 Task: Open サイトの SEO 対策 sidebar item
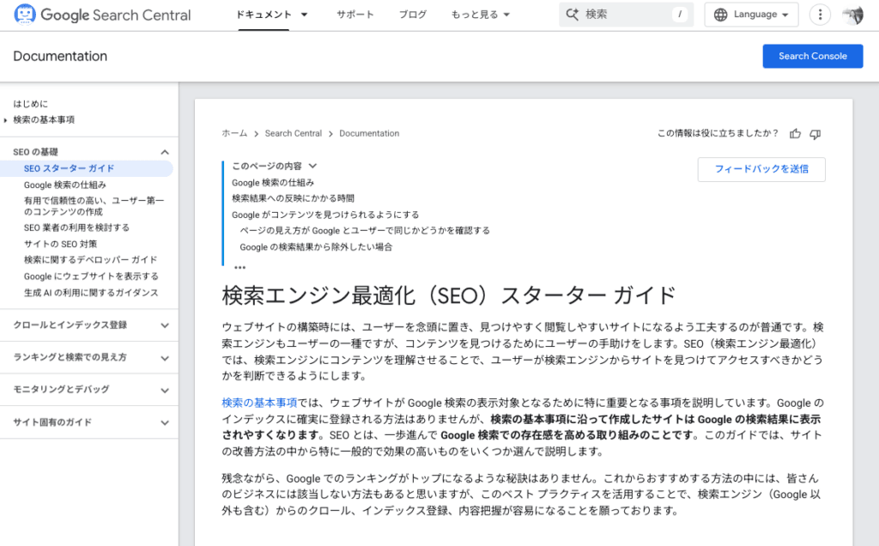pos(61,244)
